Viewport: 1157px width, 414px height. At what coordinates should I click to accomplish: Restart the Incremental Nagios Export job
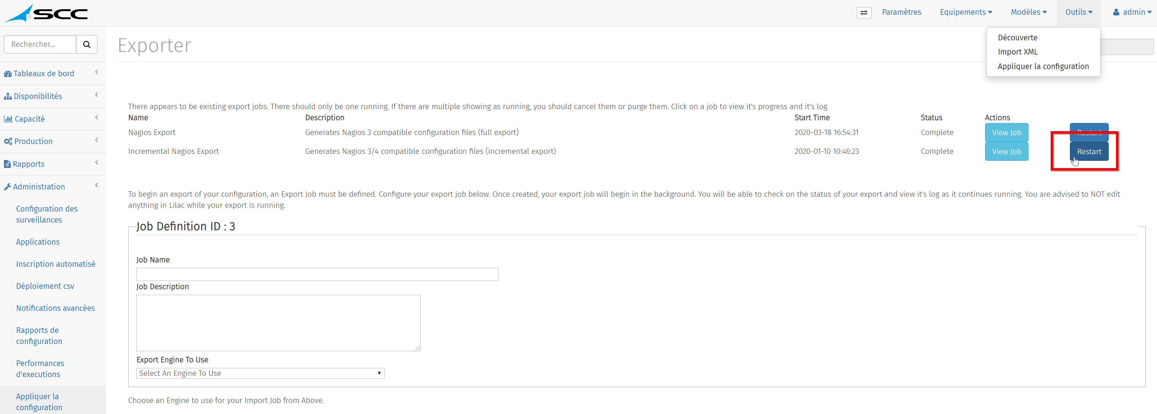1089,152
